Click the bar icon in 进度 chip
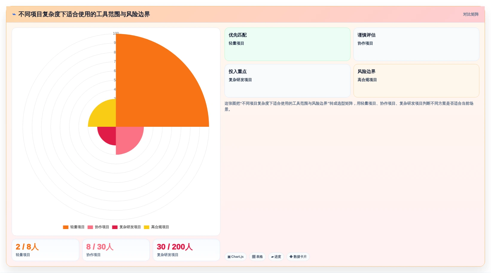Image resolution: width=491 pixels, height=273 pixels. (x=272, y=257)
